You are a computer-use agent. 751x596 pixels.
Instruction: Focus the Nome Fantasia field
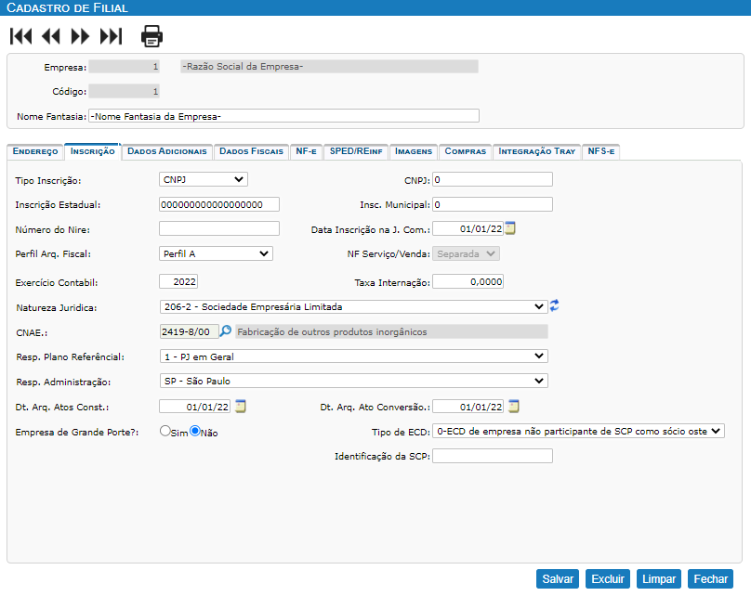pyautogui.click(x=284, y=116)
